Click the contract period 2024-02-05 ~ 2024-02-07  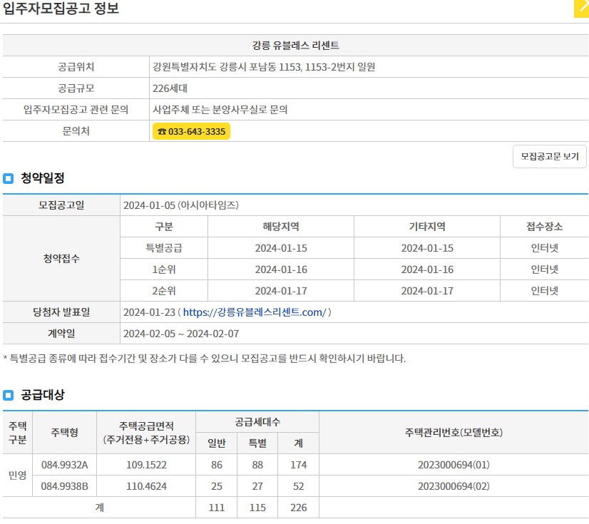point(181,334)
